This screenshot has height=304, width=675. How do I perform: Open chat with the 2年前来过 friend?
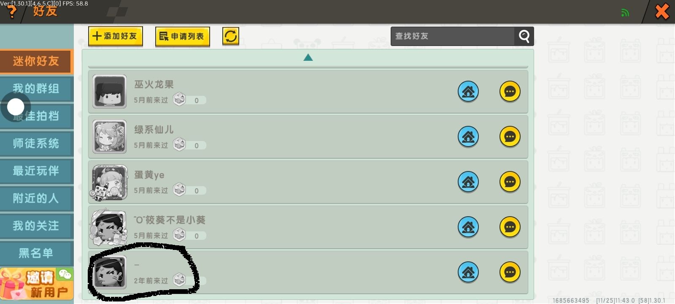(510, 272)
